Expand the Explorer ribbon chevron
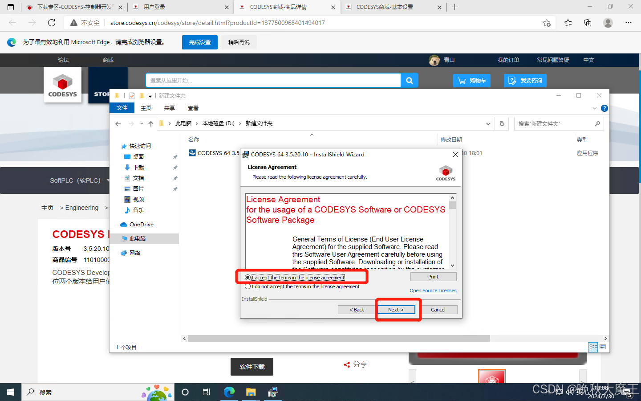Viewport: 641px width, 401px height. coord(595,108)
